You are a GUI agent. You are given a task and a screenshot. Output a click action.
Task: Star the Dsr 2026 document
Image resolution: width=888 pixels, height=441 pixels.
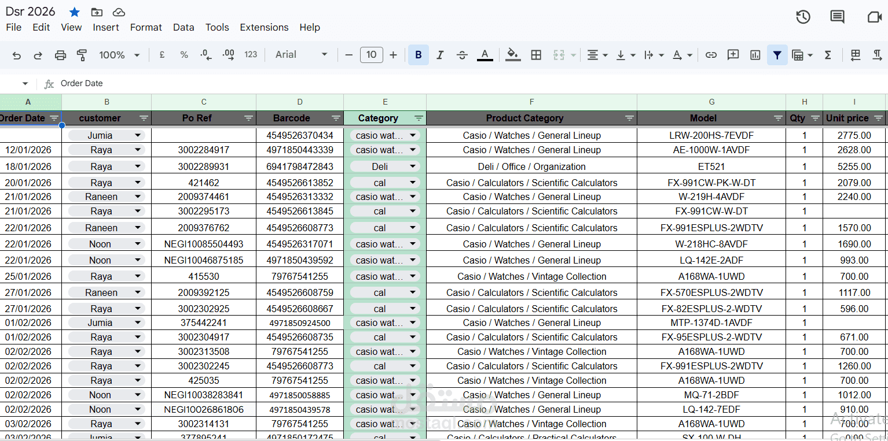tap(75, 12)
